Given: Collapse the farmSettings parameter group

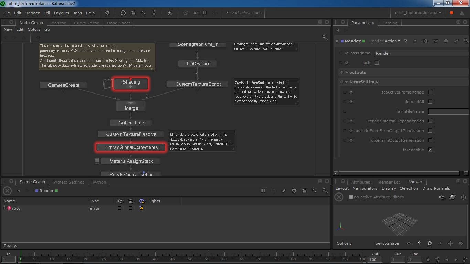Looking at the screenshot, I should [346, 82].
